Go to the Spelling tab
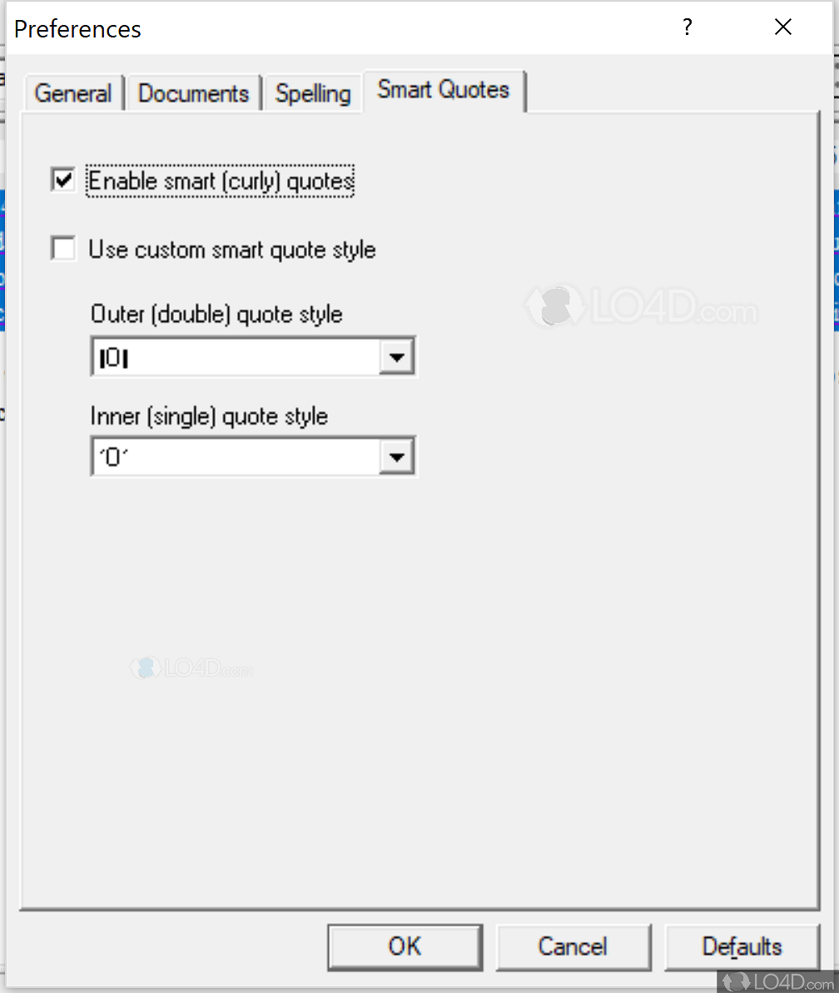 (x=313, y=93)
